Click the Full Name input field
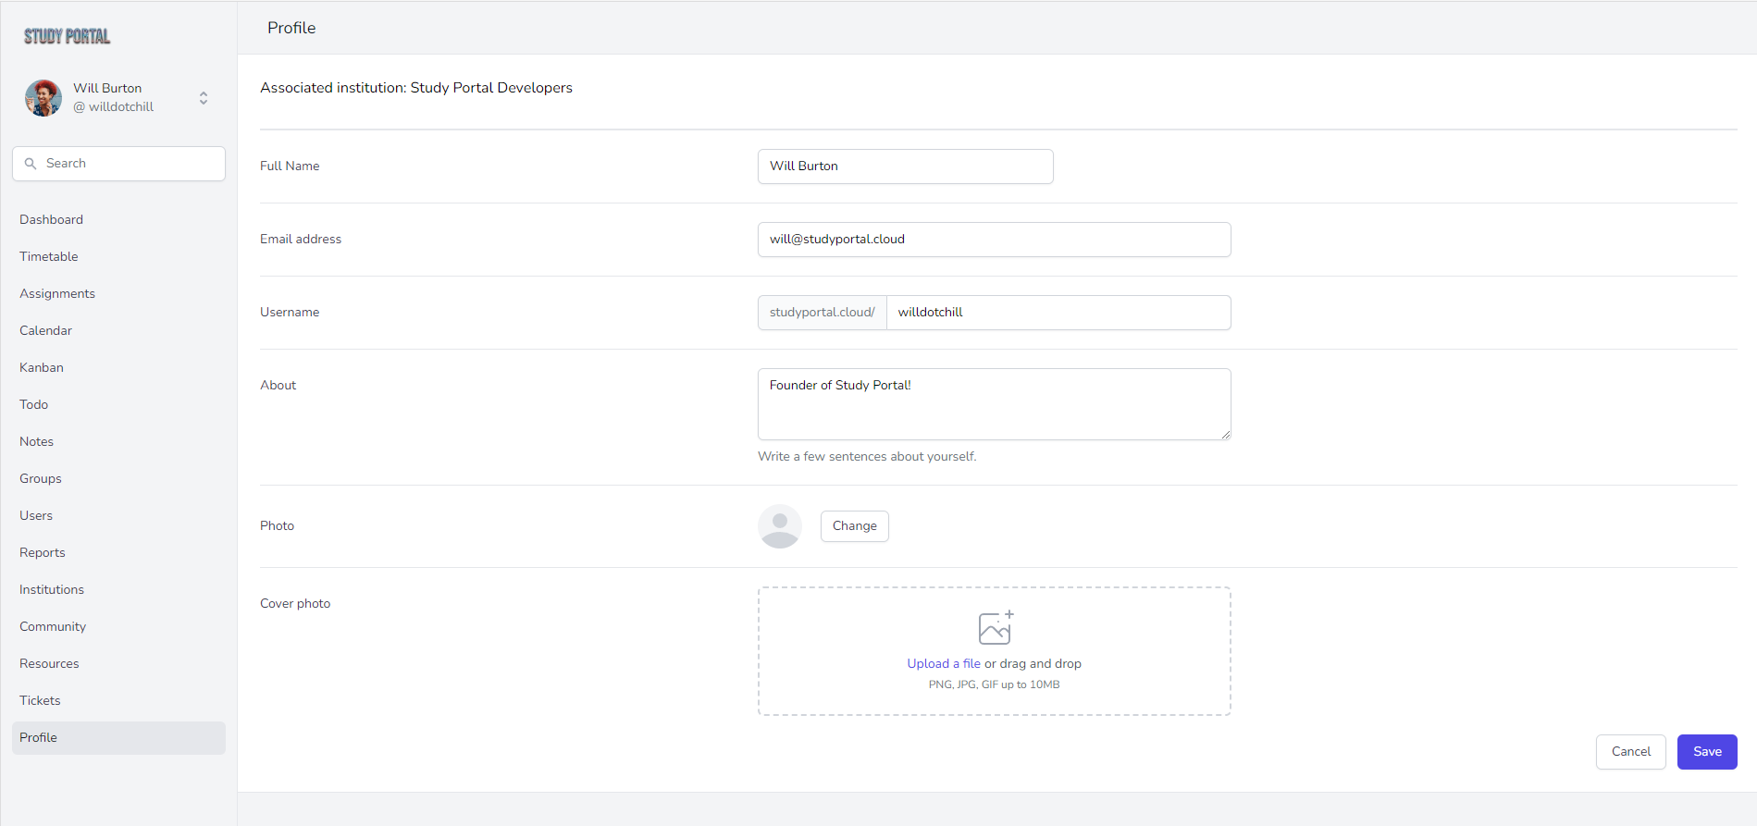Viewport: 1757px width, 826px height. click(905, 166)
